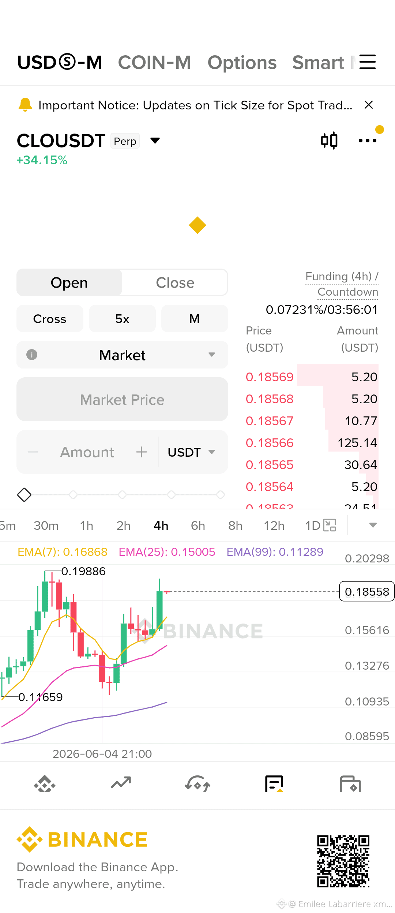This screenshot has height=913, width=395.
Task: Select ask price 0.18565
Action: tap(270, 465)
